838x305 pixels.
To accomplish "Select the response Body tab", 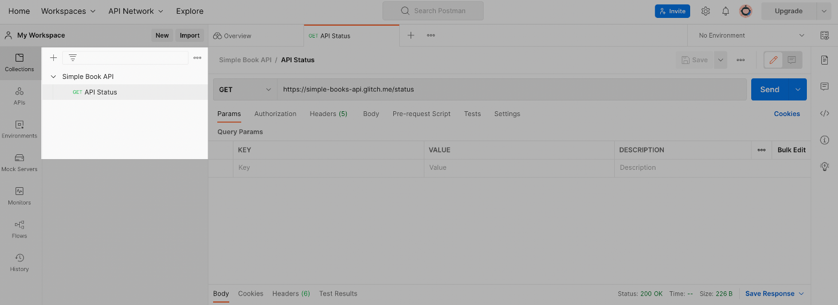I will [x=221, y=294].
